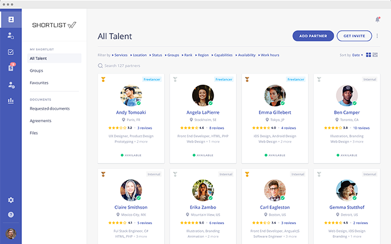Open the tasks checklist sidebar icon

click(x=11, y=52)
